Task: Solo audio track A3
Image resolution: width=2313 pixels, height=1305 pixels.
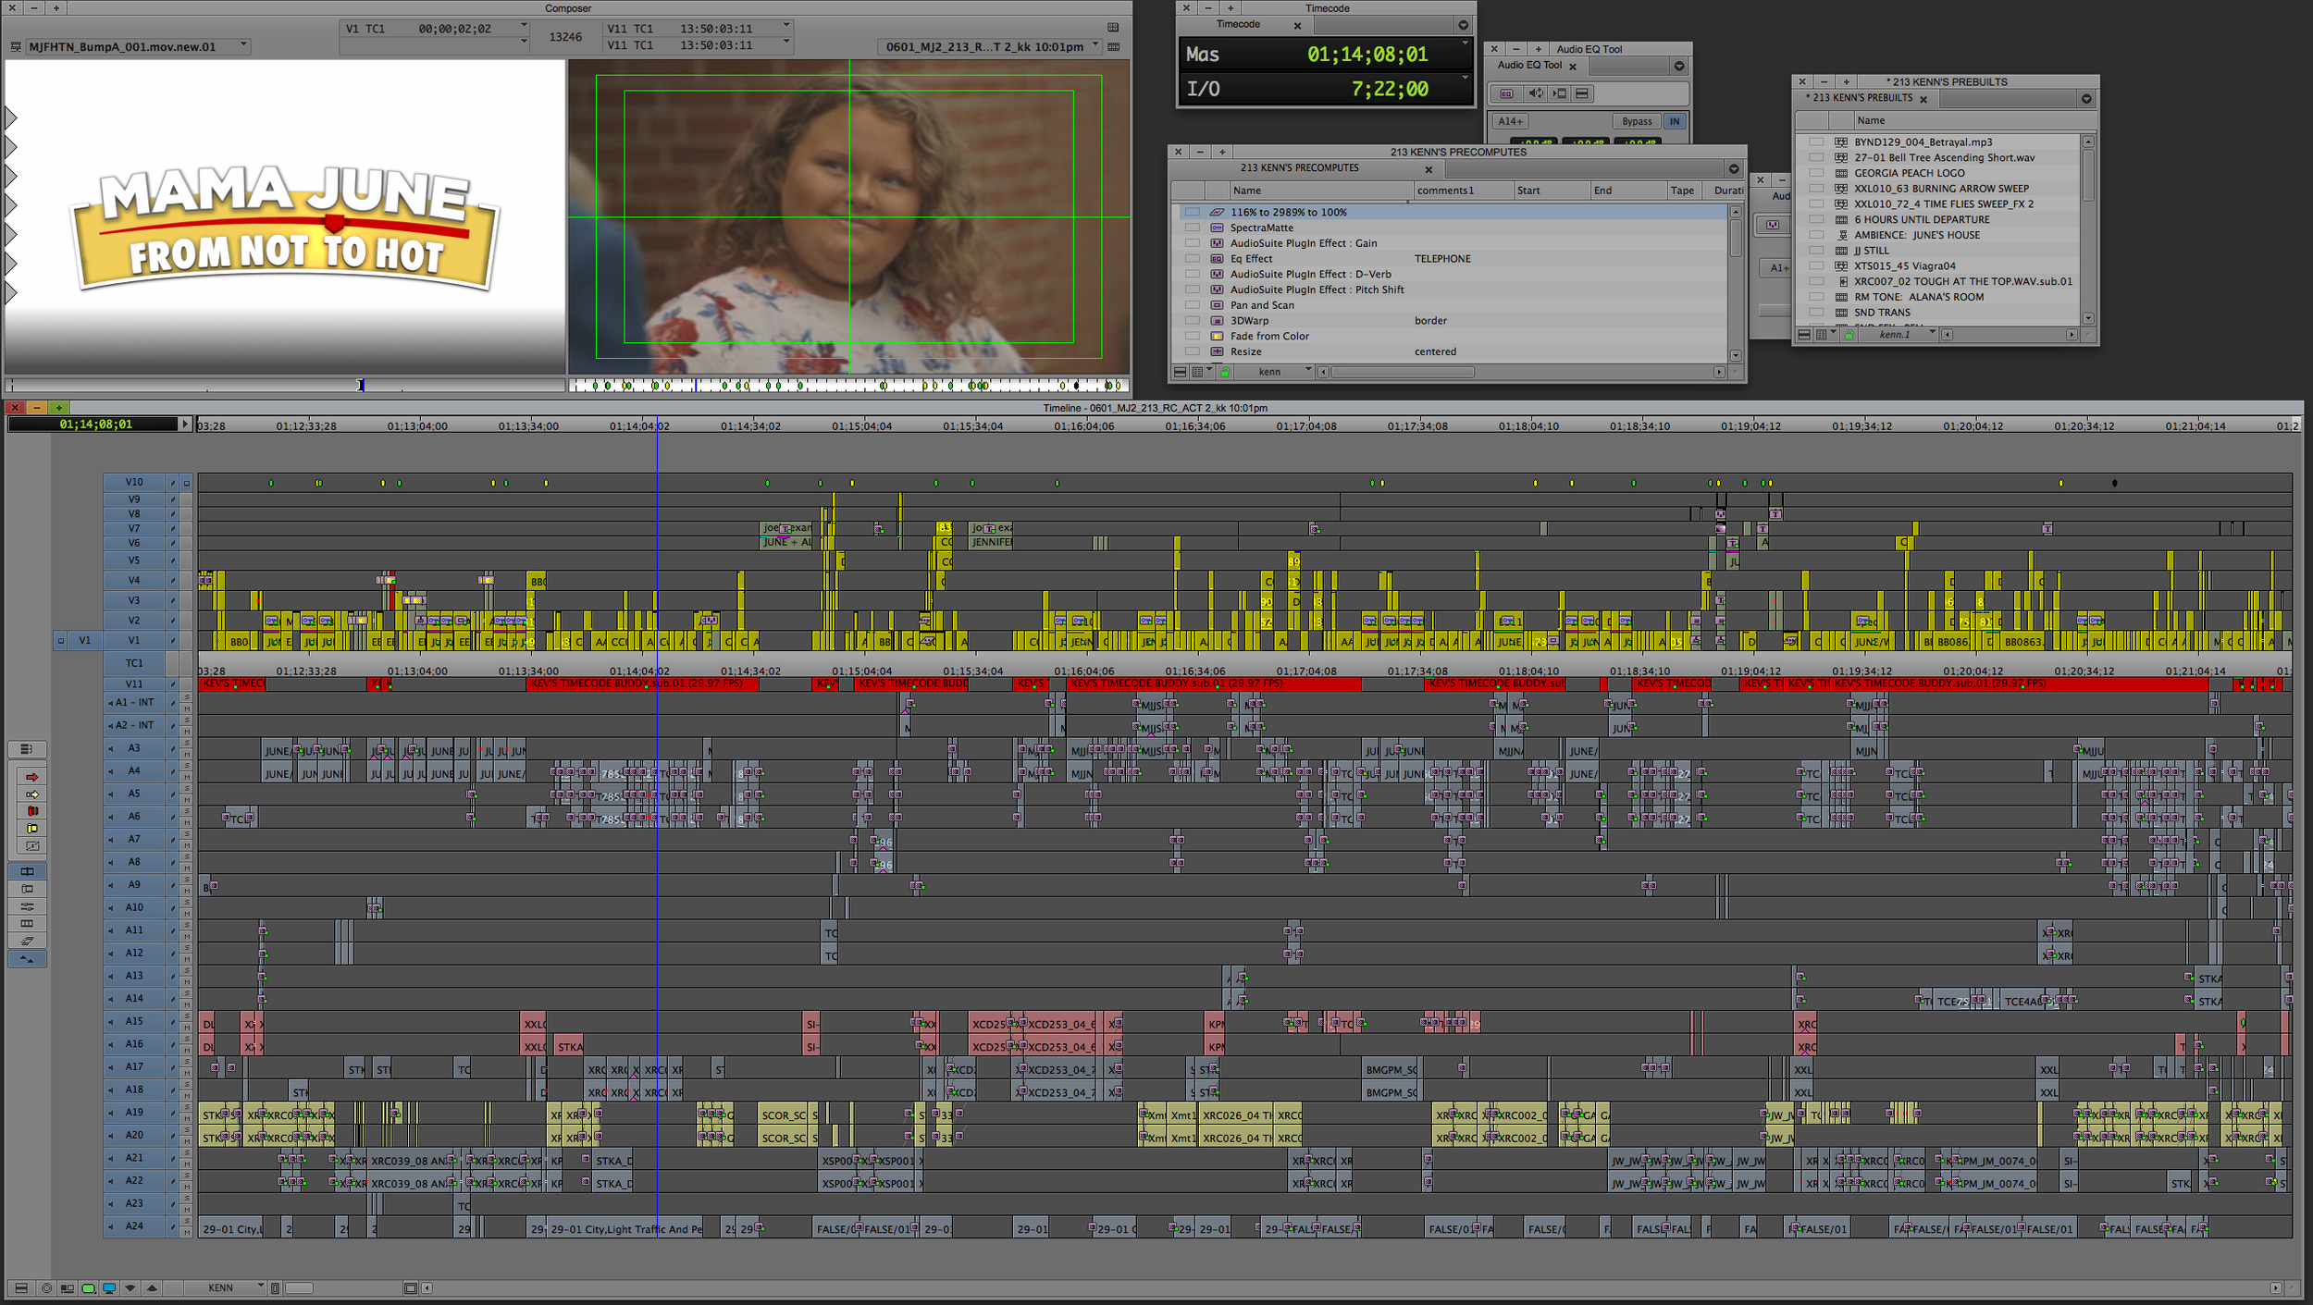Action: click(186, 743)
